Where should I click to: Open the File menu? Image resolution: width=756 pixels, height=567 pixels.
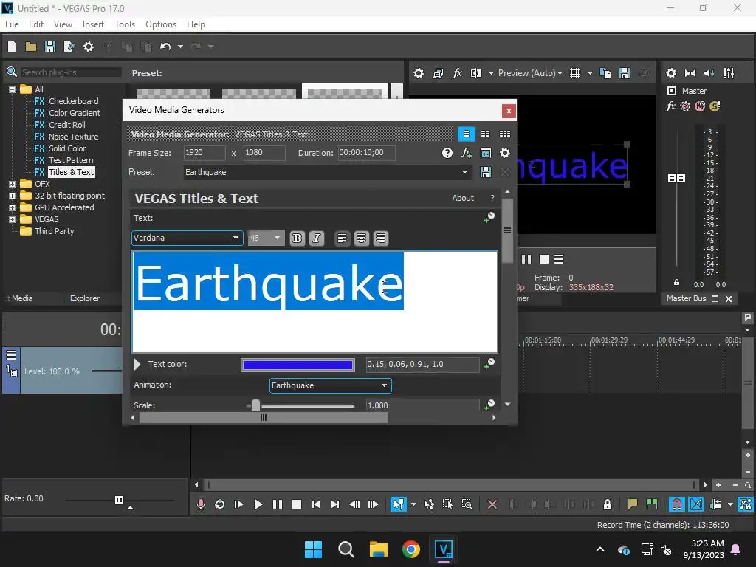pos(12,24)
